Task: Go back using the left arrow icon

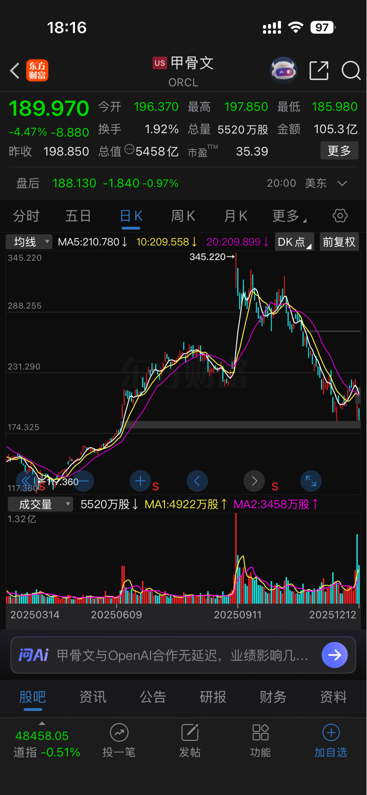Action: (x=15, y=71)
